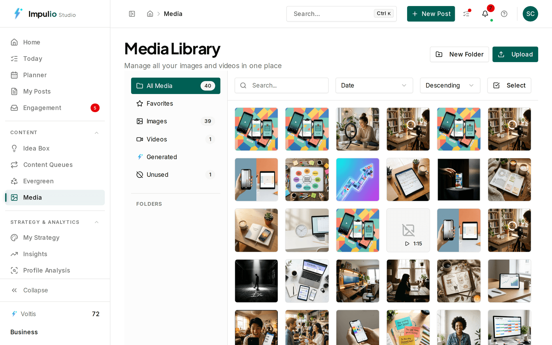Screen dimensions: 552x345
Task: Filter by Images
Action: pyautogui.click(x=176, y=121)
